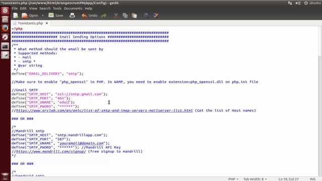Switch to gedit text editor launcher icon
Viewport: 322px width, 181px height.
5,55
